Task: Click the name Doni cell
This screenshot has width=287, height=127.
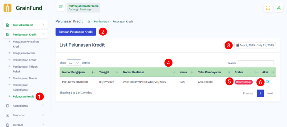Action: [182, 82]
